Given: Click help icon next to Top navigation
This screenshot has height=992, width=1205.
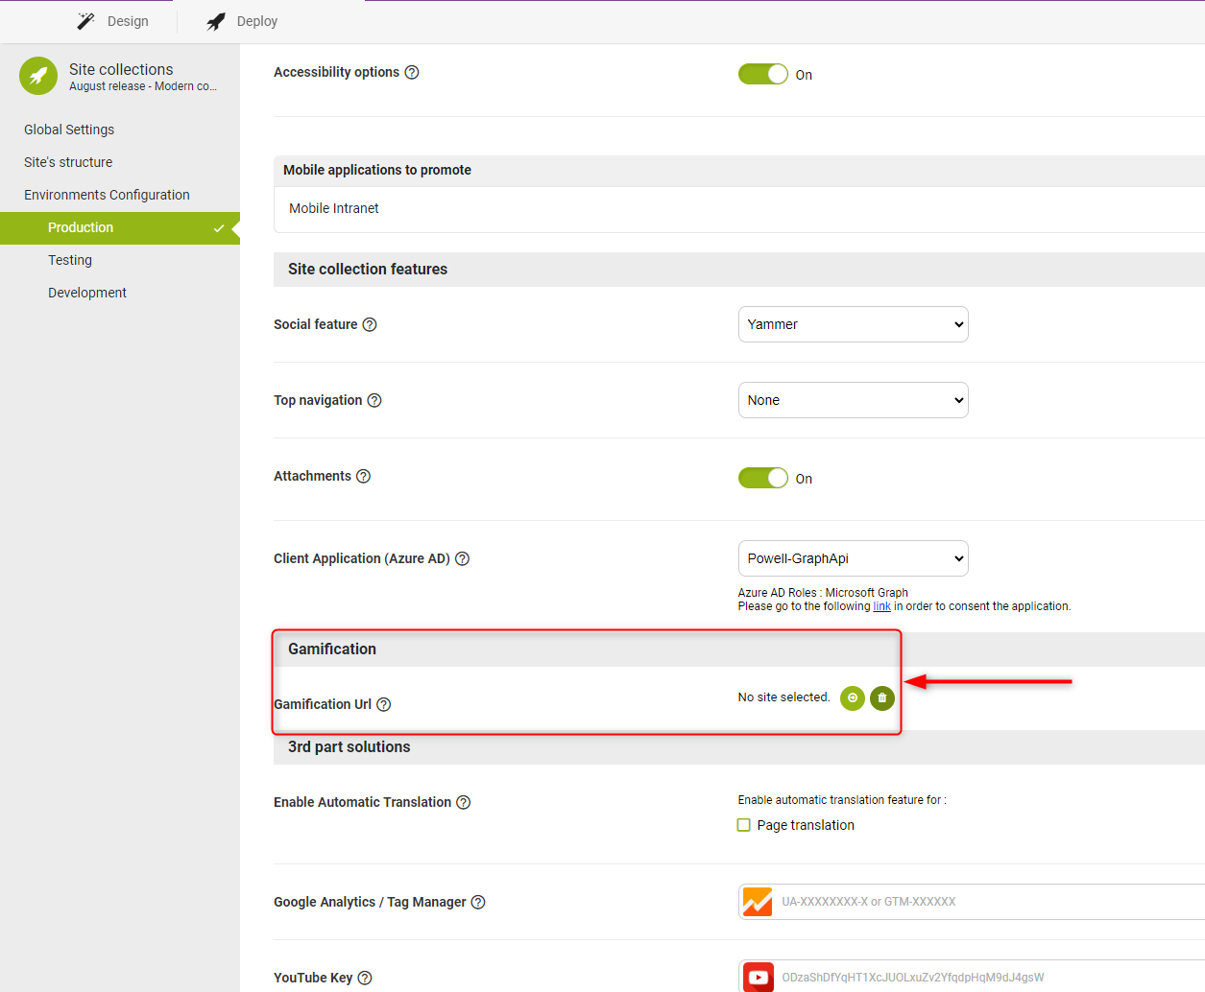Looking at the screenshot, I should coord(374,401).
